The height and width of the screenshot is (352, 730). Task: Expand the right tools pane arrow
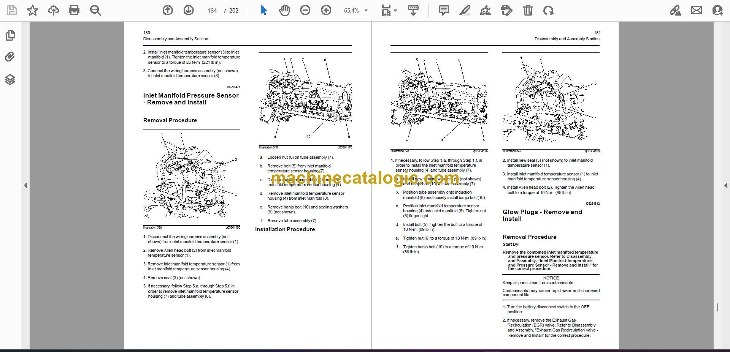tap(725, 185)
